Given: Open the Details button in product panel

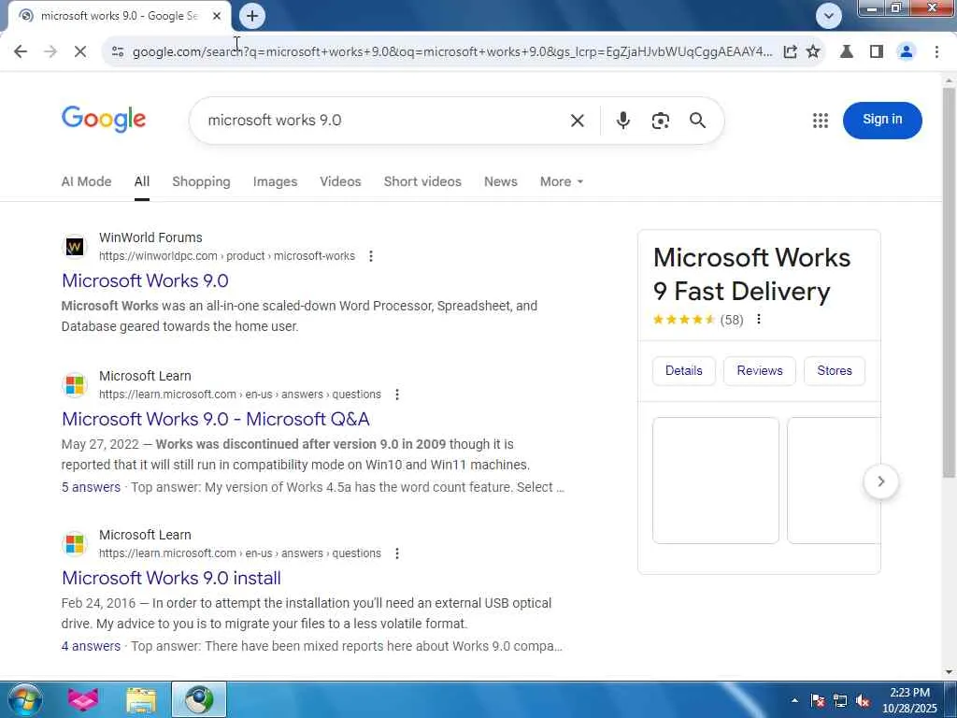Looking at the screenshot, I should point(683,370).
